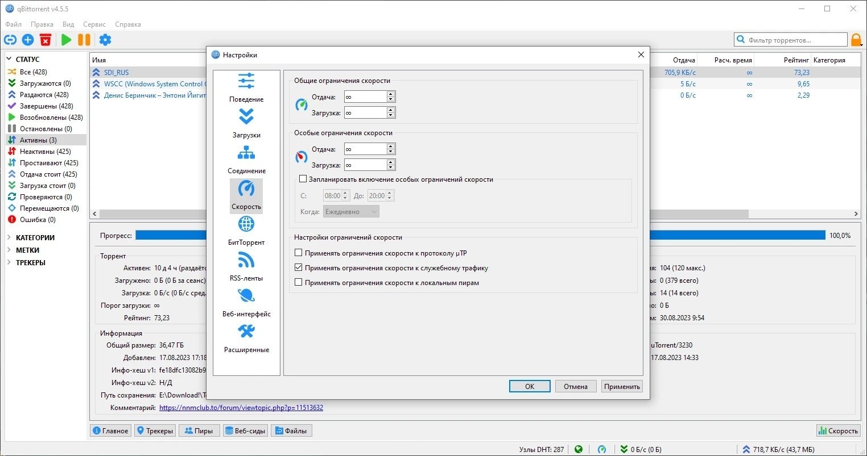The image size is (867, 456).
Task: Filter by Ошибка (0) status
Action: (x=46, y=220)
